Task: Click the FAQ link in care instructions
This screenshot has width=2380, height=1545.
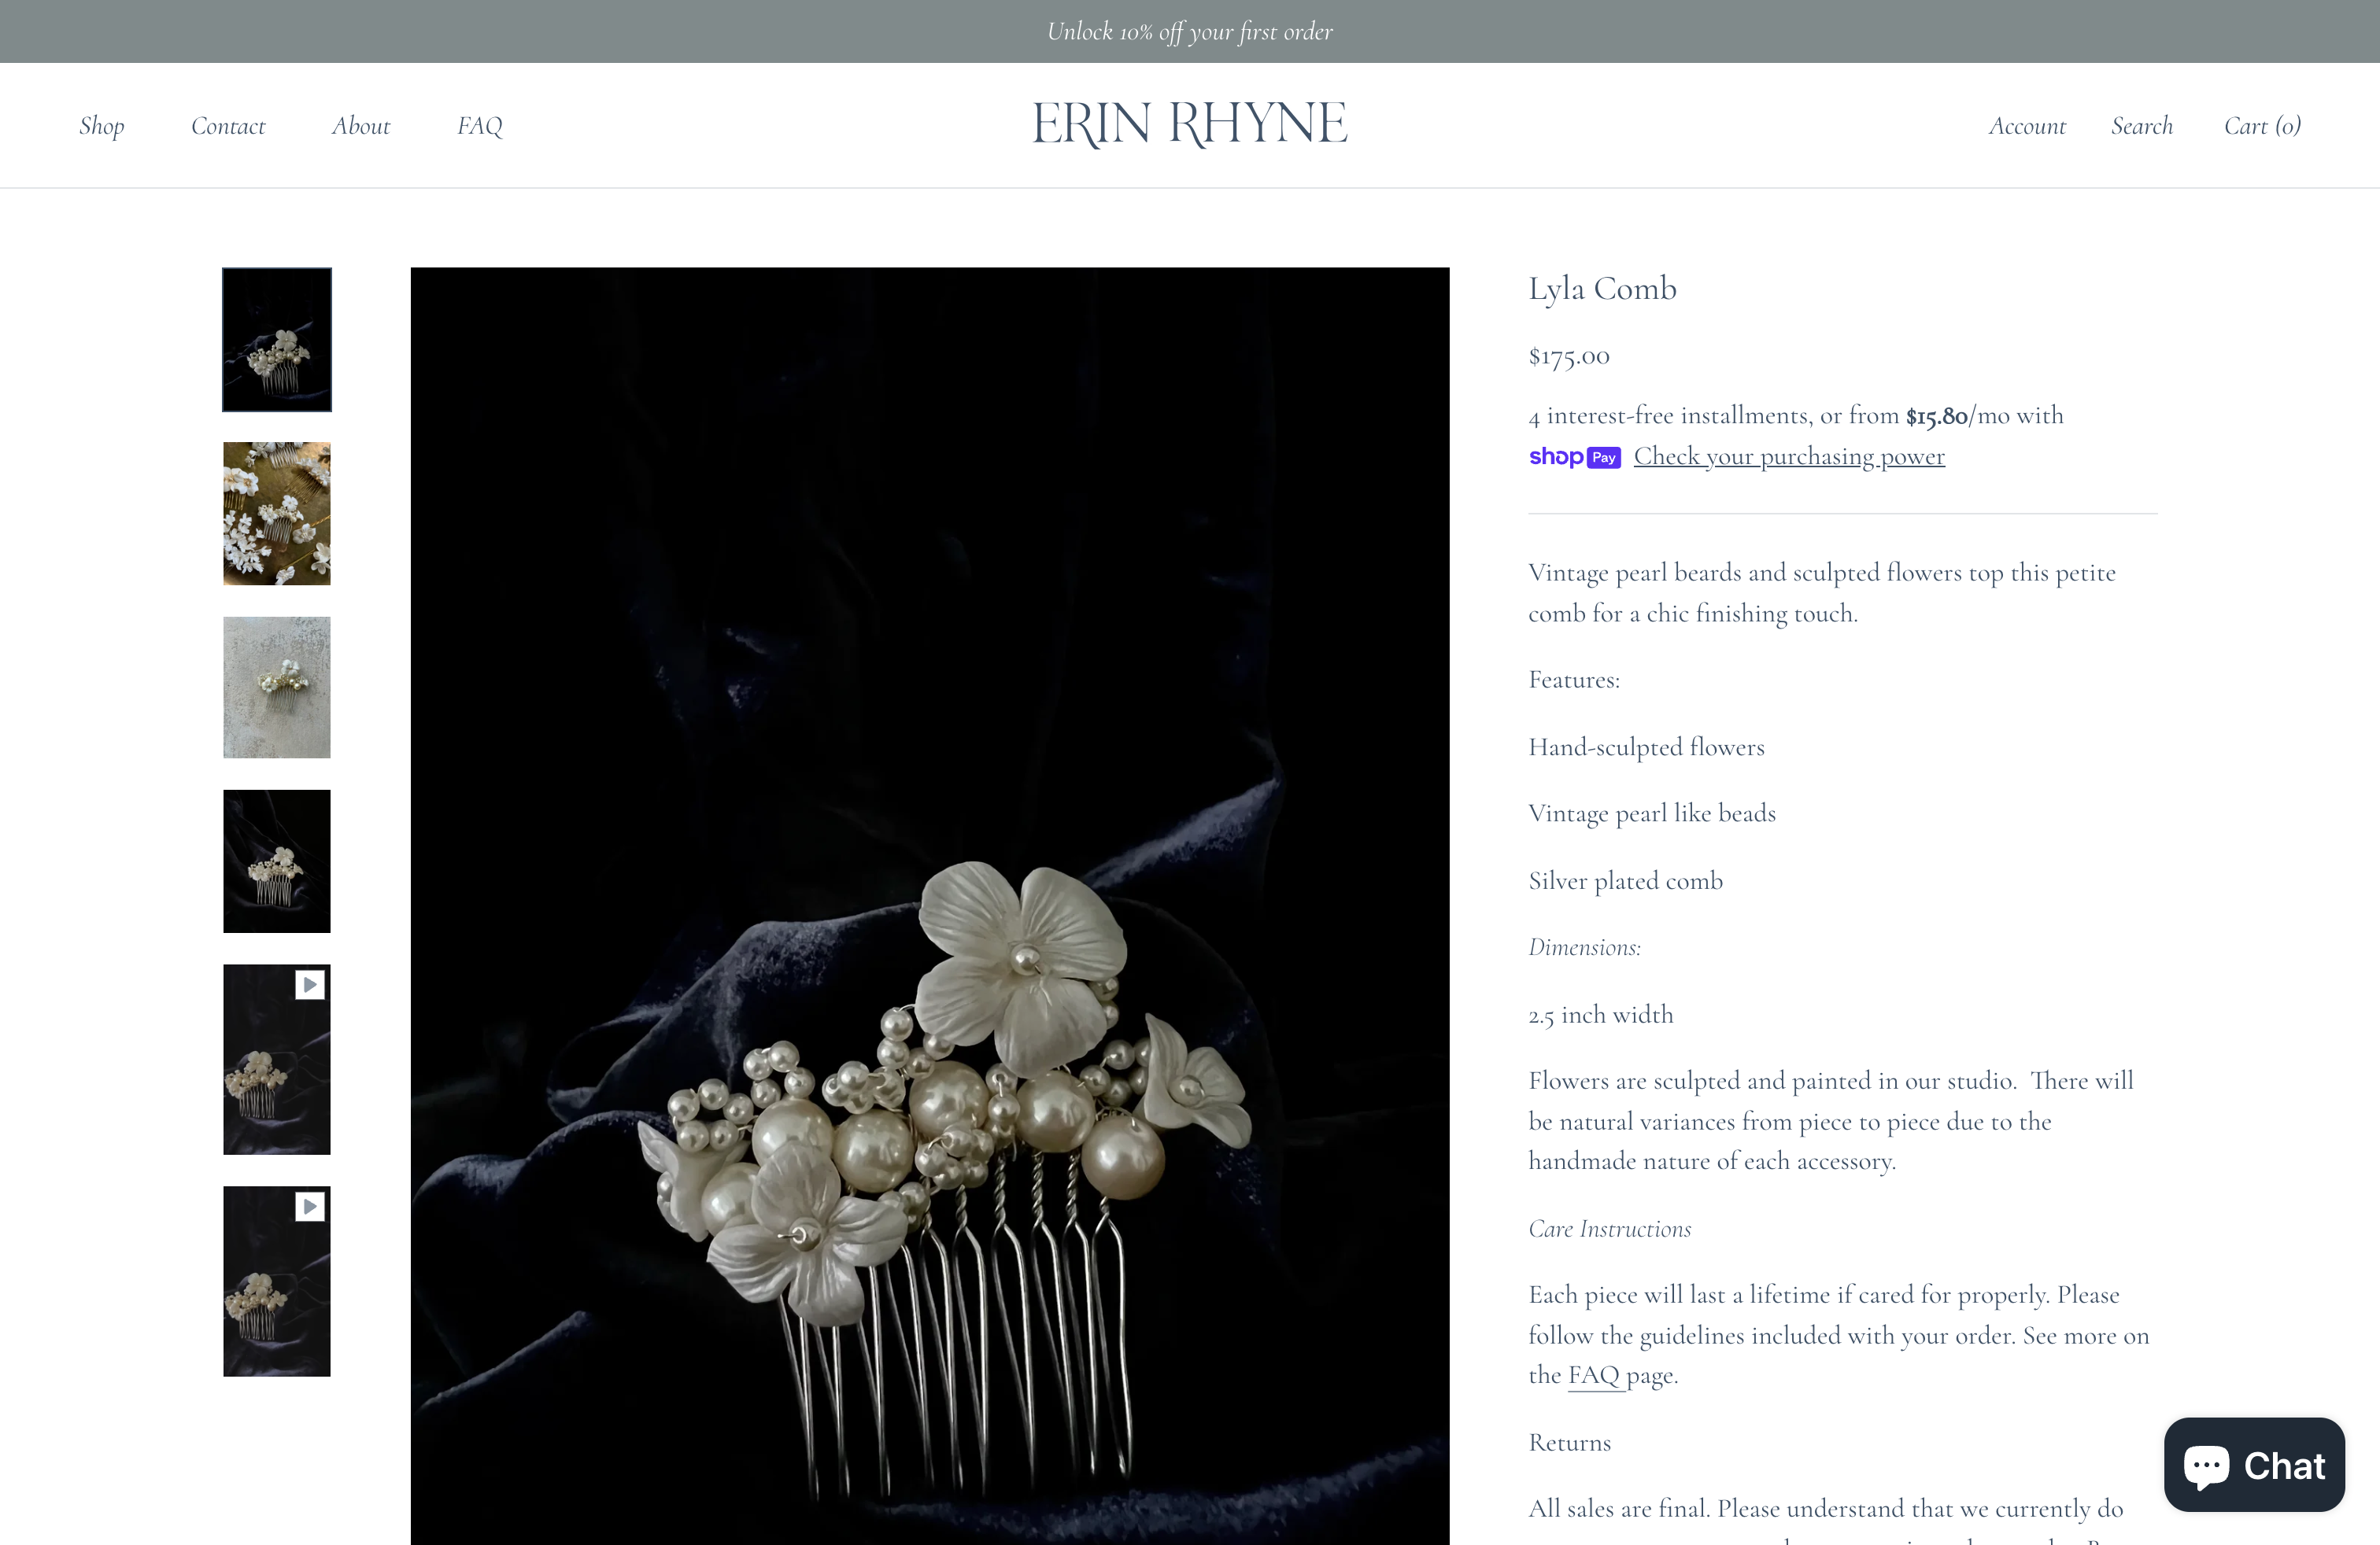Action: click(1594, 1375)
